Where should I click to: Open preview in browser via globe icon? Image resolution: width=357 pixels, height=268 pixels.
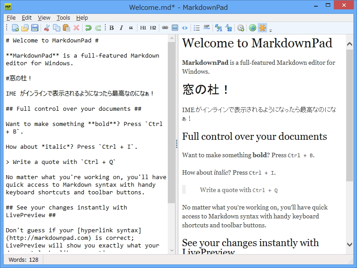click(x=252, y=28)
